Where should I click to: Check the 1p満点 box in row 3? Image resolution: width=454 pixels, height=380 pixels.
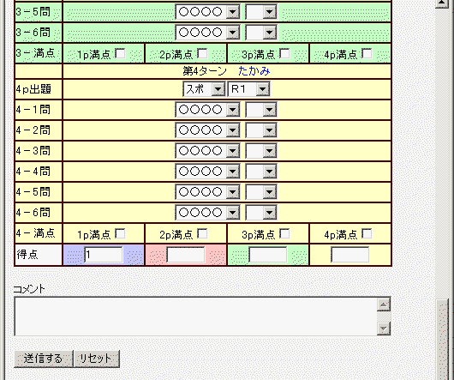(121, 53)
